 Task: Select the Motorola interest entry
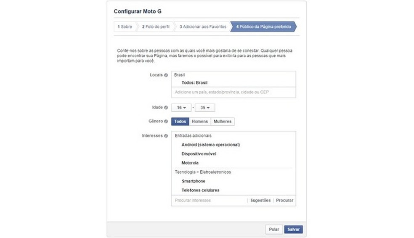190,163
